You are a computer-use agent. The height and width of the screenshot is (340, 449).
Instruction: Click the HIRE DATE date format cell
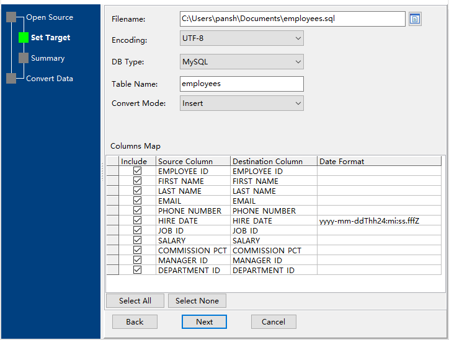(x=380, y=220)
